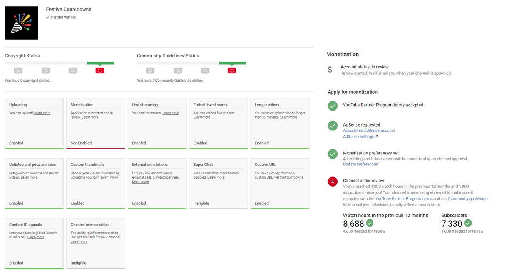Click the red number 4 step icon
Image resolution: width=507 pixels, height=276 pixels.
click(333, 182)
